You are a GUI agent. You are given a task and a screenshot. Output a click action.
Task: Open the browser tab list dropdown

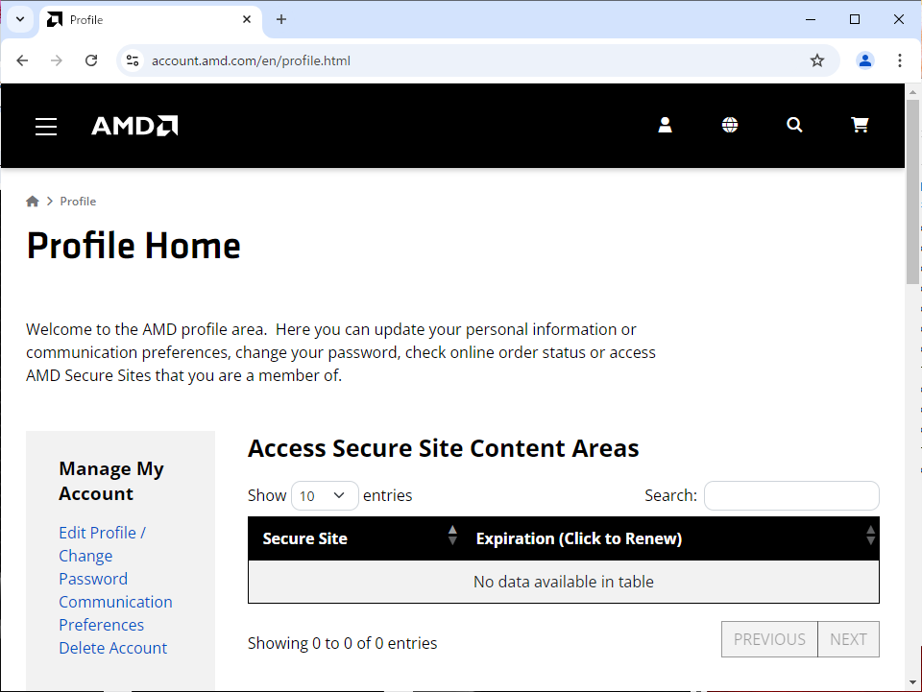coord(19,19)
